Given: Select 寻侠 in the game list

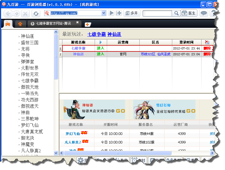Looking at the screenshot, I should (25, 55).
